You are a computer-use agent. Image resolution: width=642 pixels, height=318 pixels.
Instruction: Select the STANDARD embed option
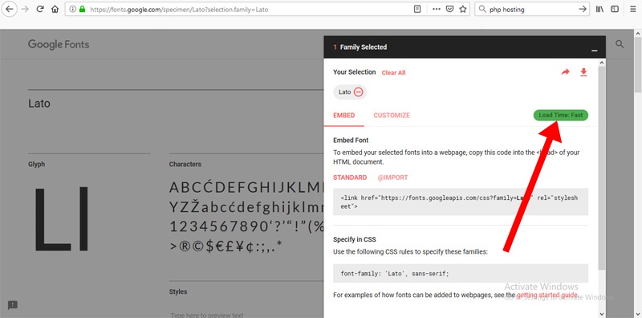click(350, 177)
